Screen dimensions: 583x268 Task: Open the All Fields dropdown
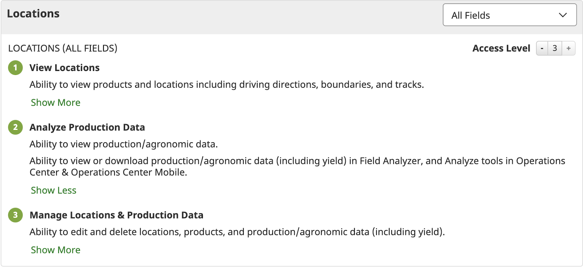point(509,15)
